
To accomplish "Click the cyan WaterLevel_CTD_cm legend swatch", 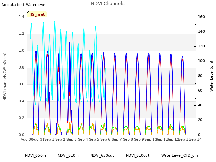I will coord(156,156).
